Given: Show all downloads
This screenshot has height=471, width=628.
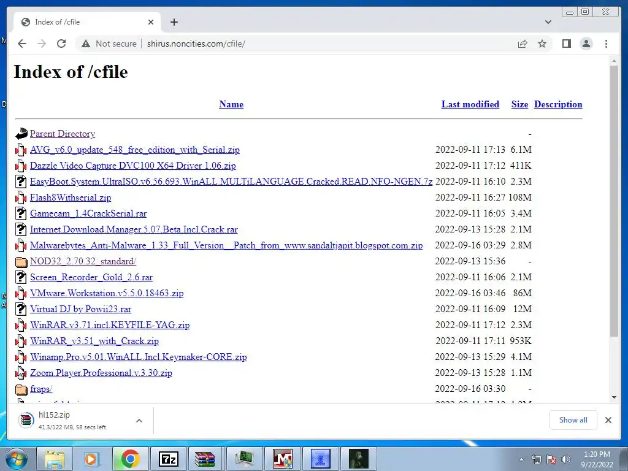Looking at the screenshot, I should 573,419.
